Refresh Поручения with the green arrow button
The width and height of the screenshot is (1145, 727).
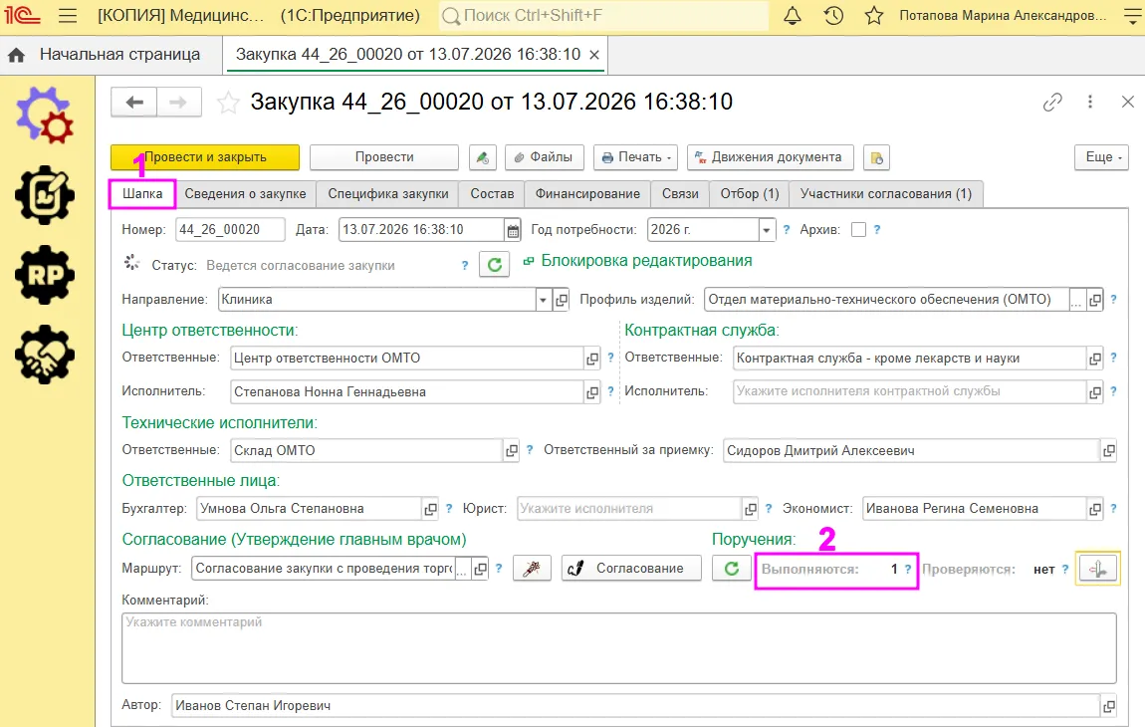click(732, 569)
